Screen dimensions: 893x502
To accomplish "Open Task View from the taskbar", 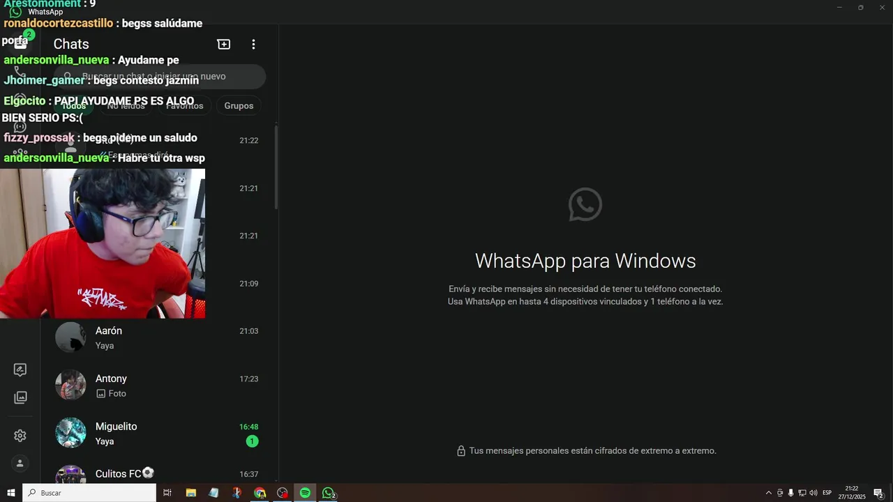I will point(167,493).
